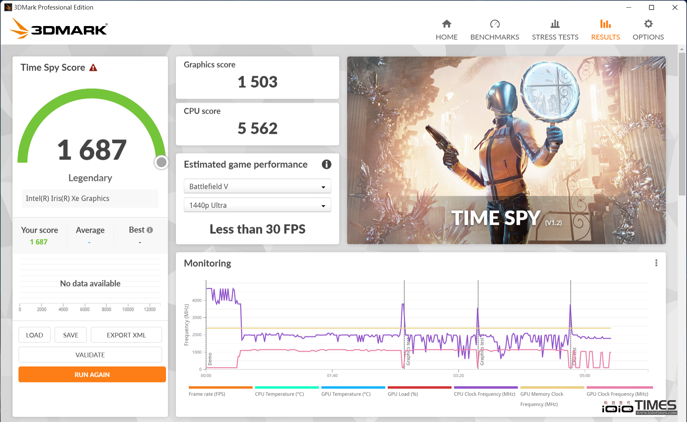Expand the Battlefield V game dropdown
The height and width of the screenshot is (422, 687).
pyautogui.click(x=257, y=186)
